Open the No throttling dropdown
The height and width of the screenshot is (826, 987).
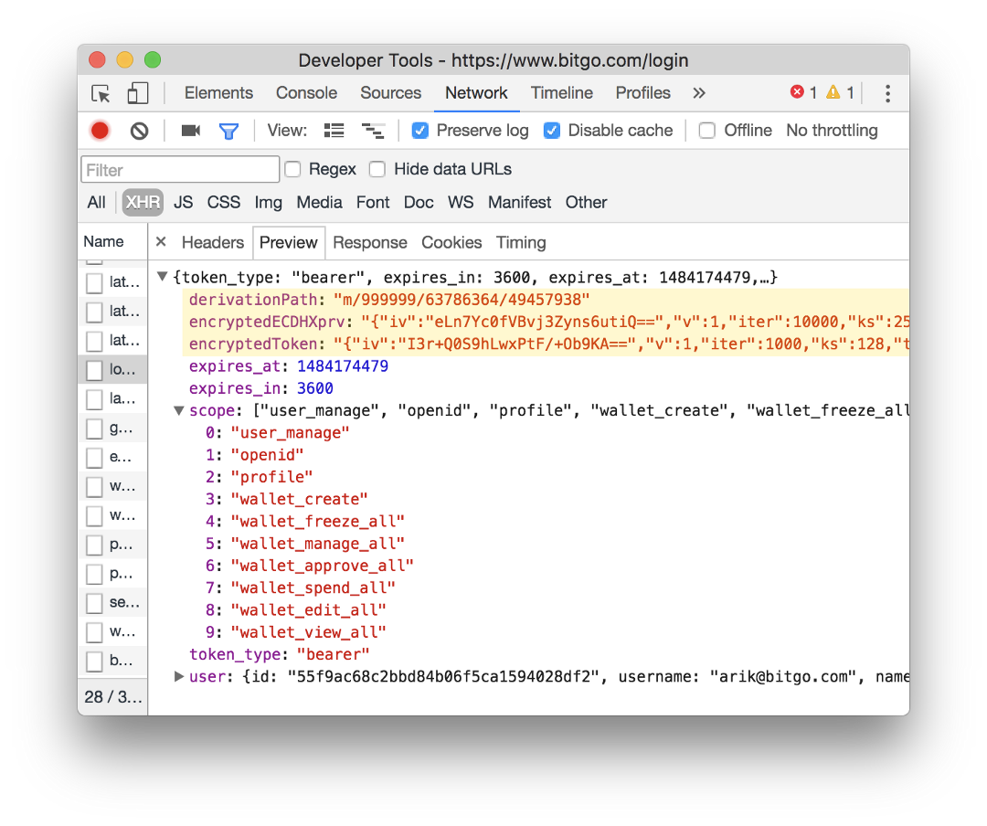click(x=832, y=131)
